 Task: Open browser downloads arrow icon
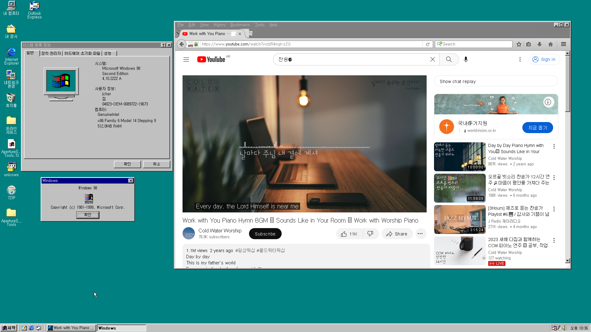coord(540,44)
